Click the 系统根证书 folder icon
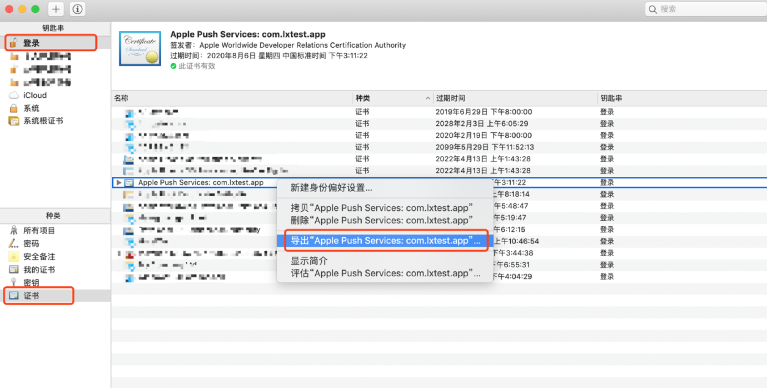 [x=14, y=121]
